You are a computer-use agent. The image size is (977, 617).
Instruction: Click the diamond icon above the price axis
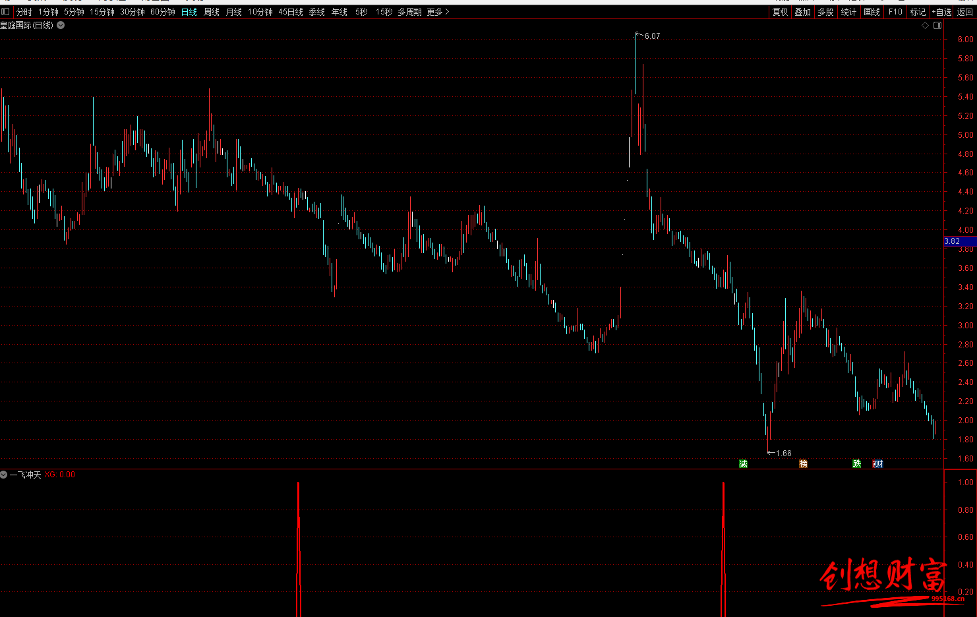tap(925, 25)
